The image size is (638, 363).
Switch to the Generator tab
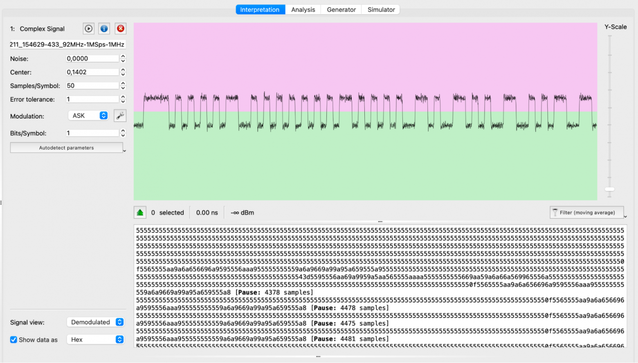pos(341,9)
